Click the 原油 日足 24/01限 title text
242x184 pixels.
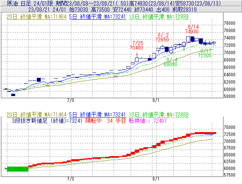tap(30, 3)
